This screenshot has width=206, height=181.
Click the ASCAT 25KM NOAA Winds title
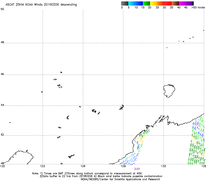tap(41, 4)
